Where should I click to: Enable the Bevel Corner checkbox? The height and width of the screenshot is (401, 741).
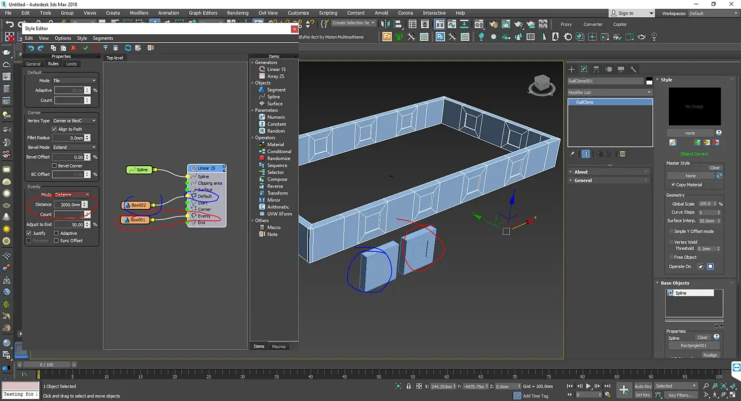[x=55, y=166]
